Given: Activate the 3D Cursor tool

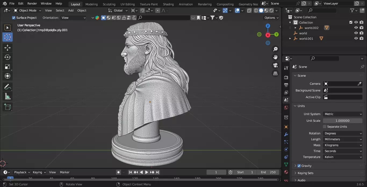Looking at the screenshot, I should pos(8,37).
